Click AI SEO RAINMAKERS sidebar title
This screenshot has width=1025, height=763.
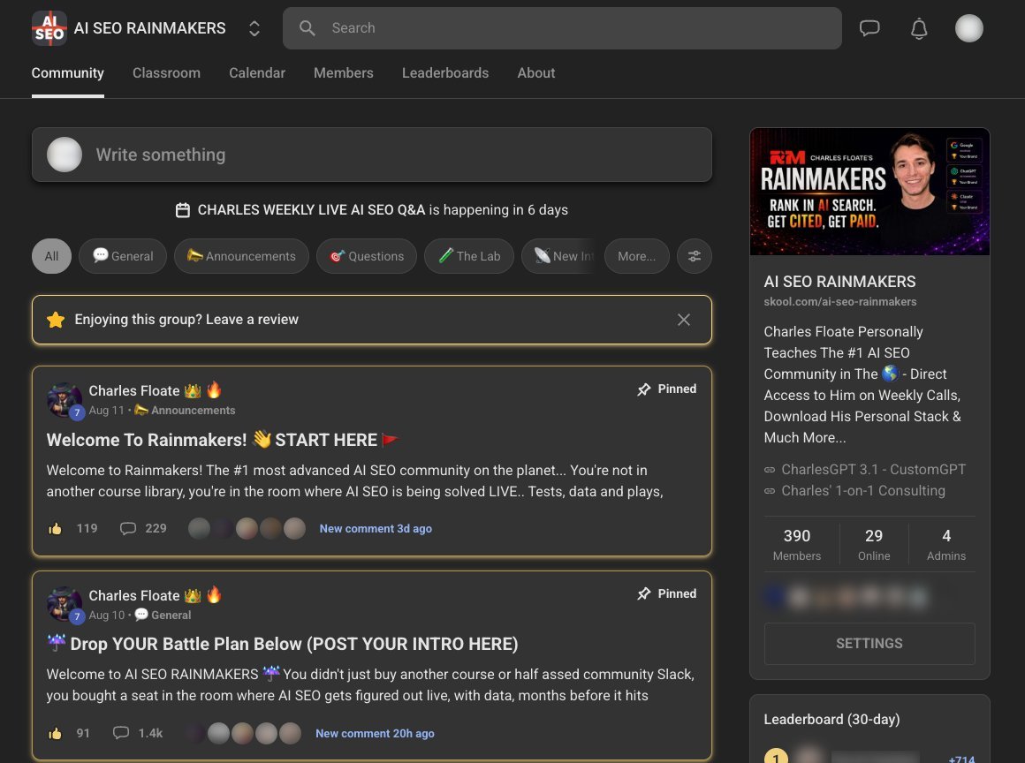(x=839, y=282)
